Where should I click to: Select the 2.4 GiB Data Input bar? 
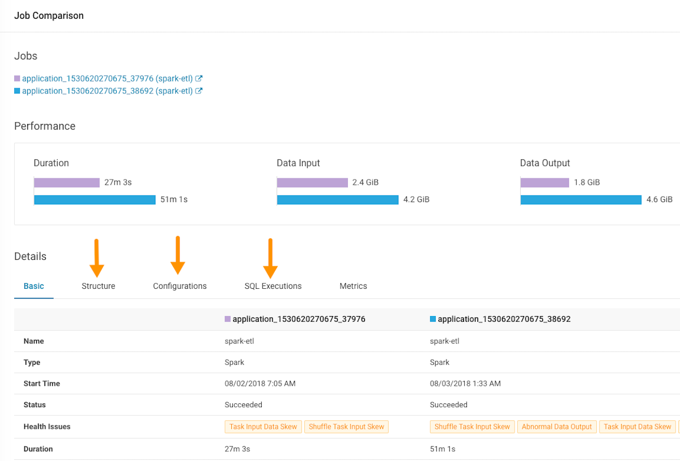[312, 182]
